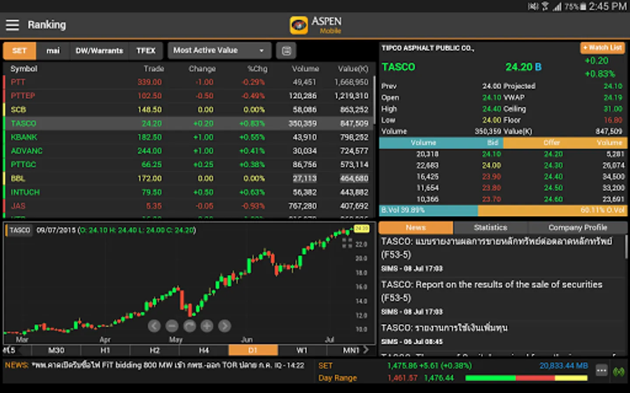Switch to the SET market tab
The image size is (630, 393).
point(19,51)
